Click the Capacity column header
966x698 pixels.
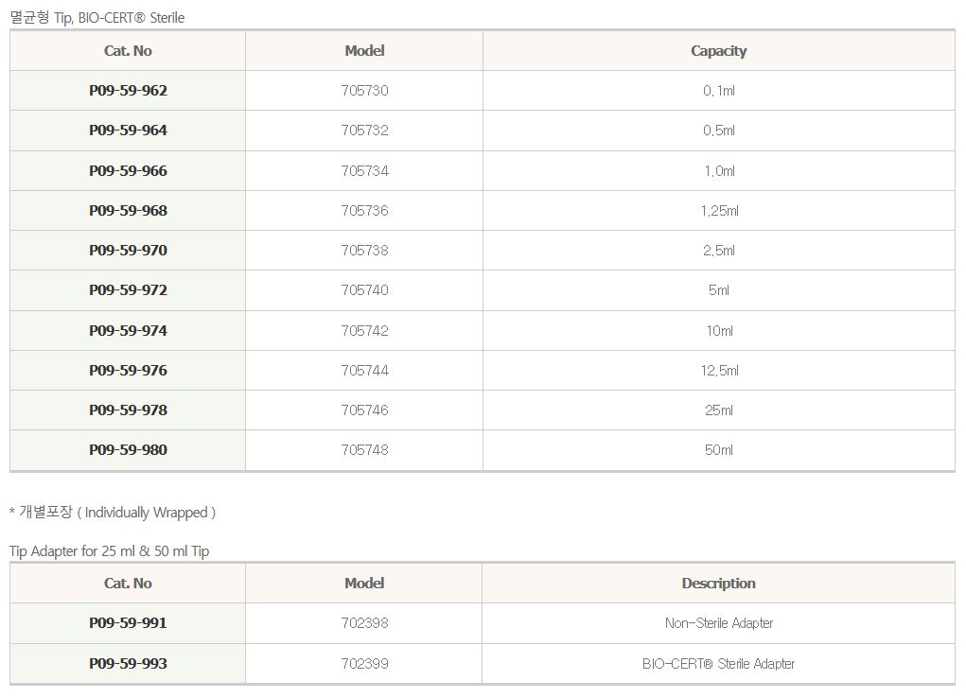719,51
